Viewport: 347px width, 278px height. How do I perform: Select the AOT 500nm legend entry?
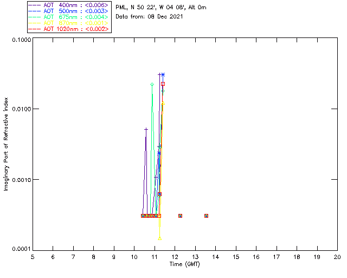69,11
